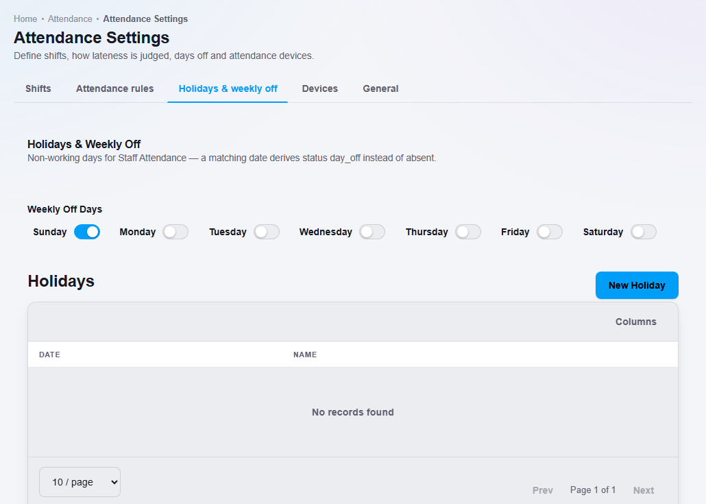Open the 10 / page size dropdown

[x=80, y=482]
